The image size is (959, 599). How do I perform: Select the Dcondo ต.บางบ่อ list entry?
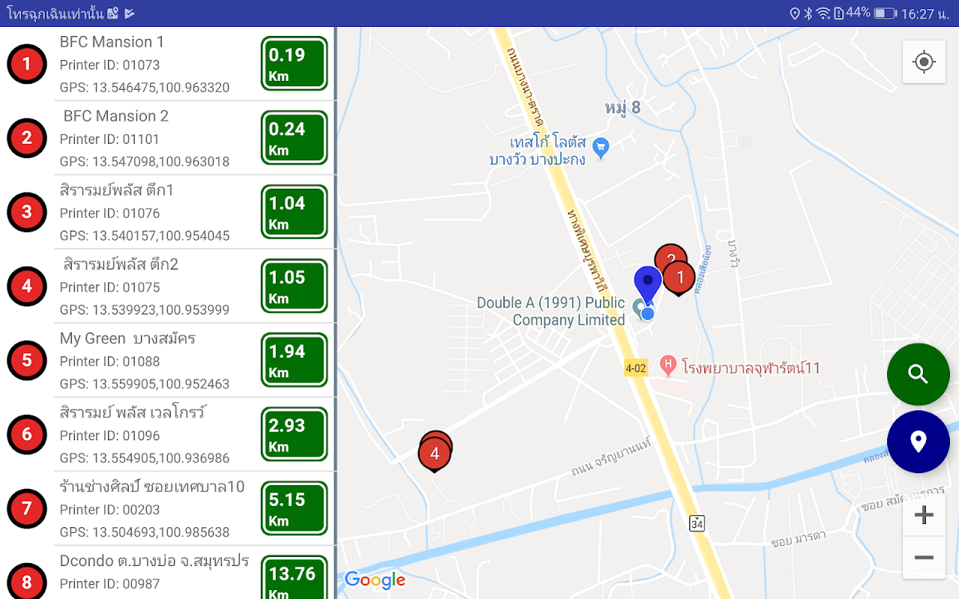[x=166, y=573]
